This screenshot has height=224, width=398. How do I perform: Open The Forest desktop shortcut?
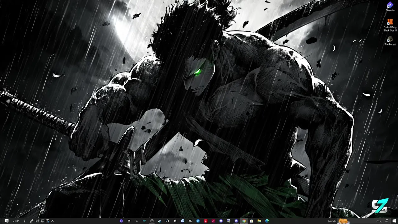tap(390, 41)
